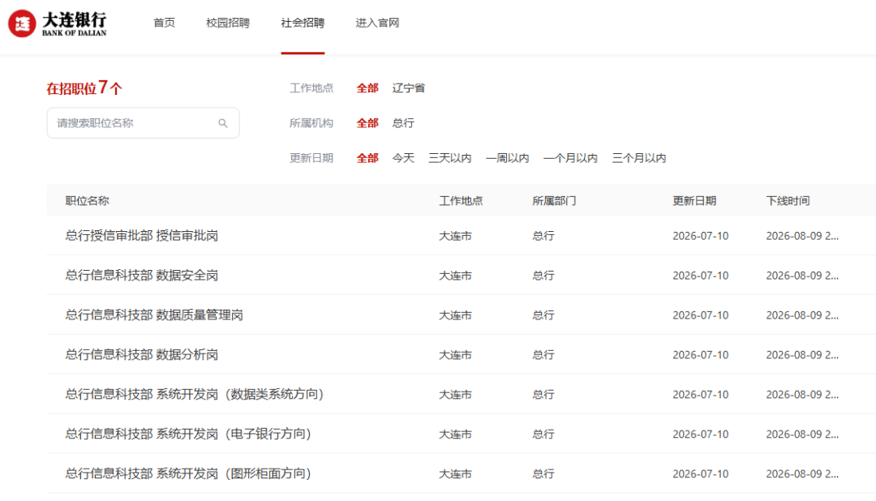The image size is (876, 501).
Task: Filter update date by 三天以内
Action: (449, 159)
